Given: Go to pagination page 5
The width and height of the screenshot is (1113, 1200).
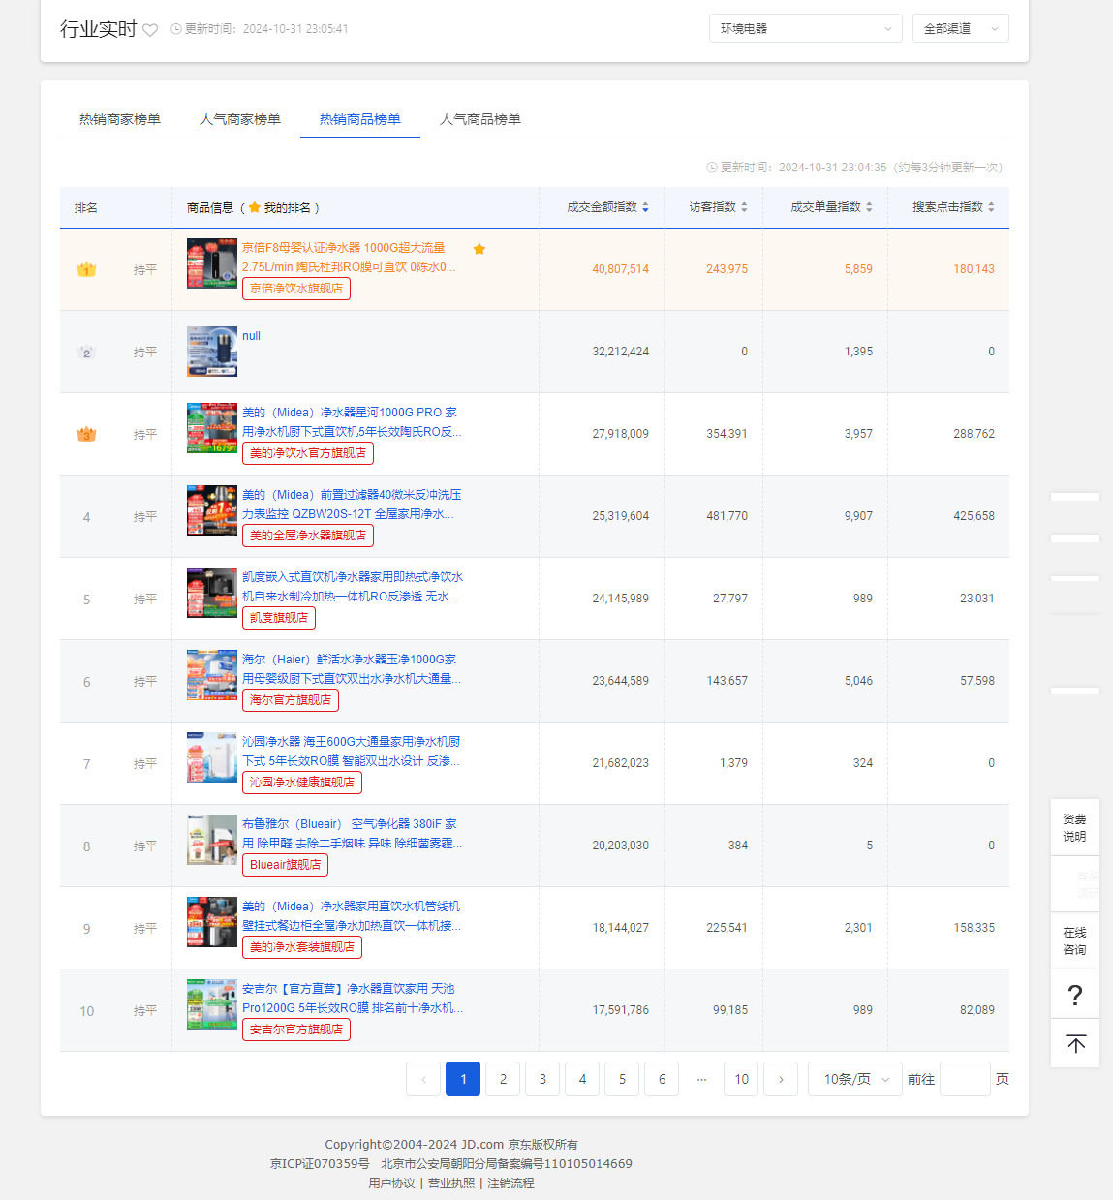Looking at the screenshot, I should click(x=622, y=1079).
